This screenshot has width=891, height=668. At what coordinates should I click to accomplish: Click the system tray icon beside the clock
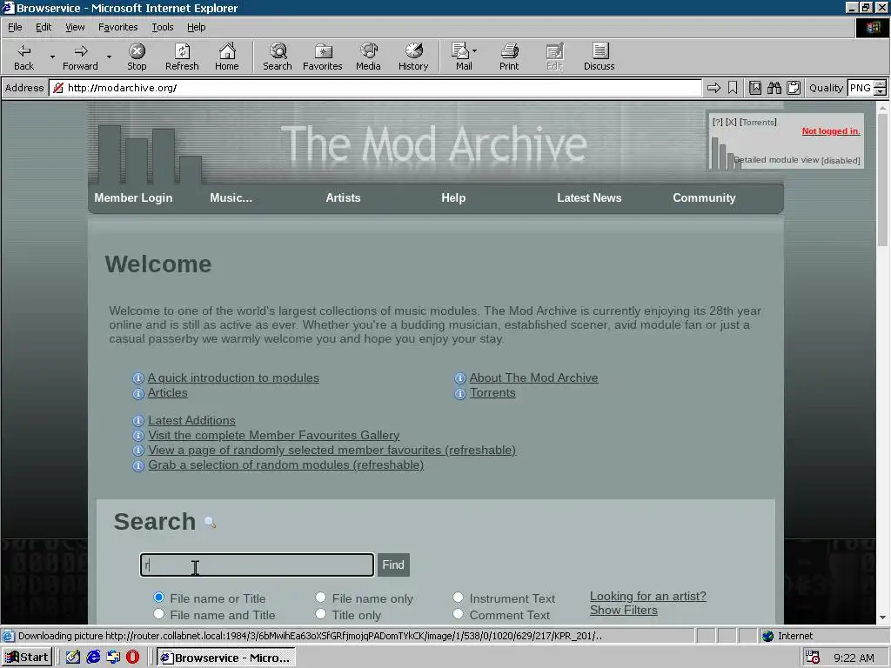[813, 658]
